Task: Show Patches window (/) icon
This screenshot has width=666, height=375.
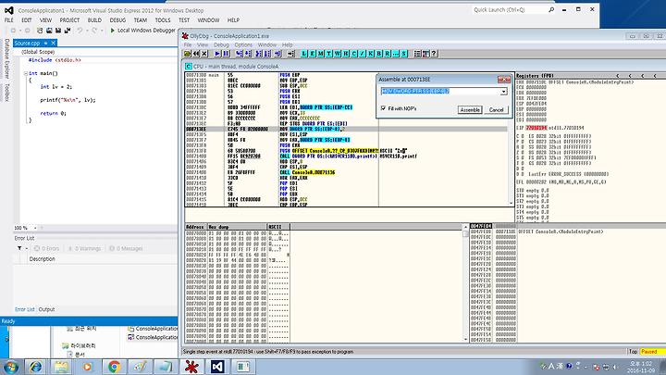Action: pyautogui.click(x=363, y=54)
